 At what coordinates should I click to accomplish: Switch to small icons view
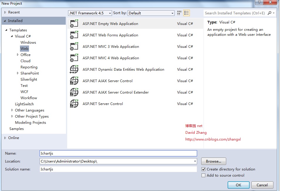179,13
